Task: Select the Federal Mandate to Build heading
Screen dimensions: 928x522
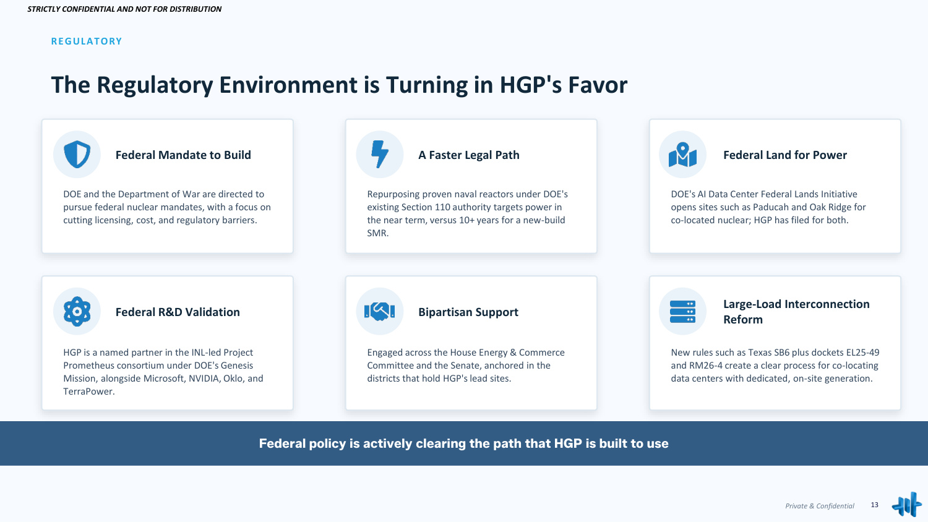Action: pos(183,155)
